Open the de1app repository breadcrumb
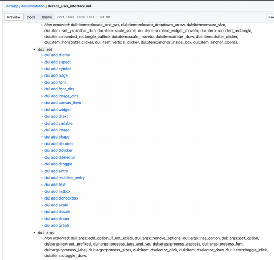274x260 pixels. pyautogui.click(x=12, y=6)
